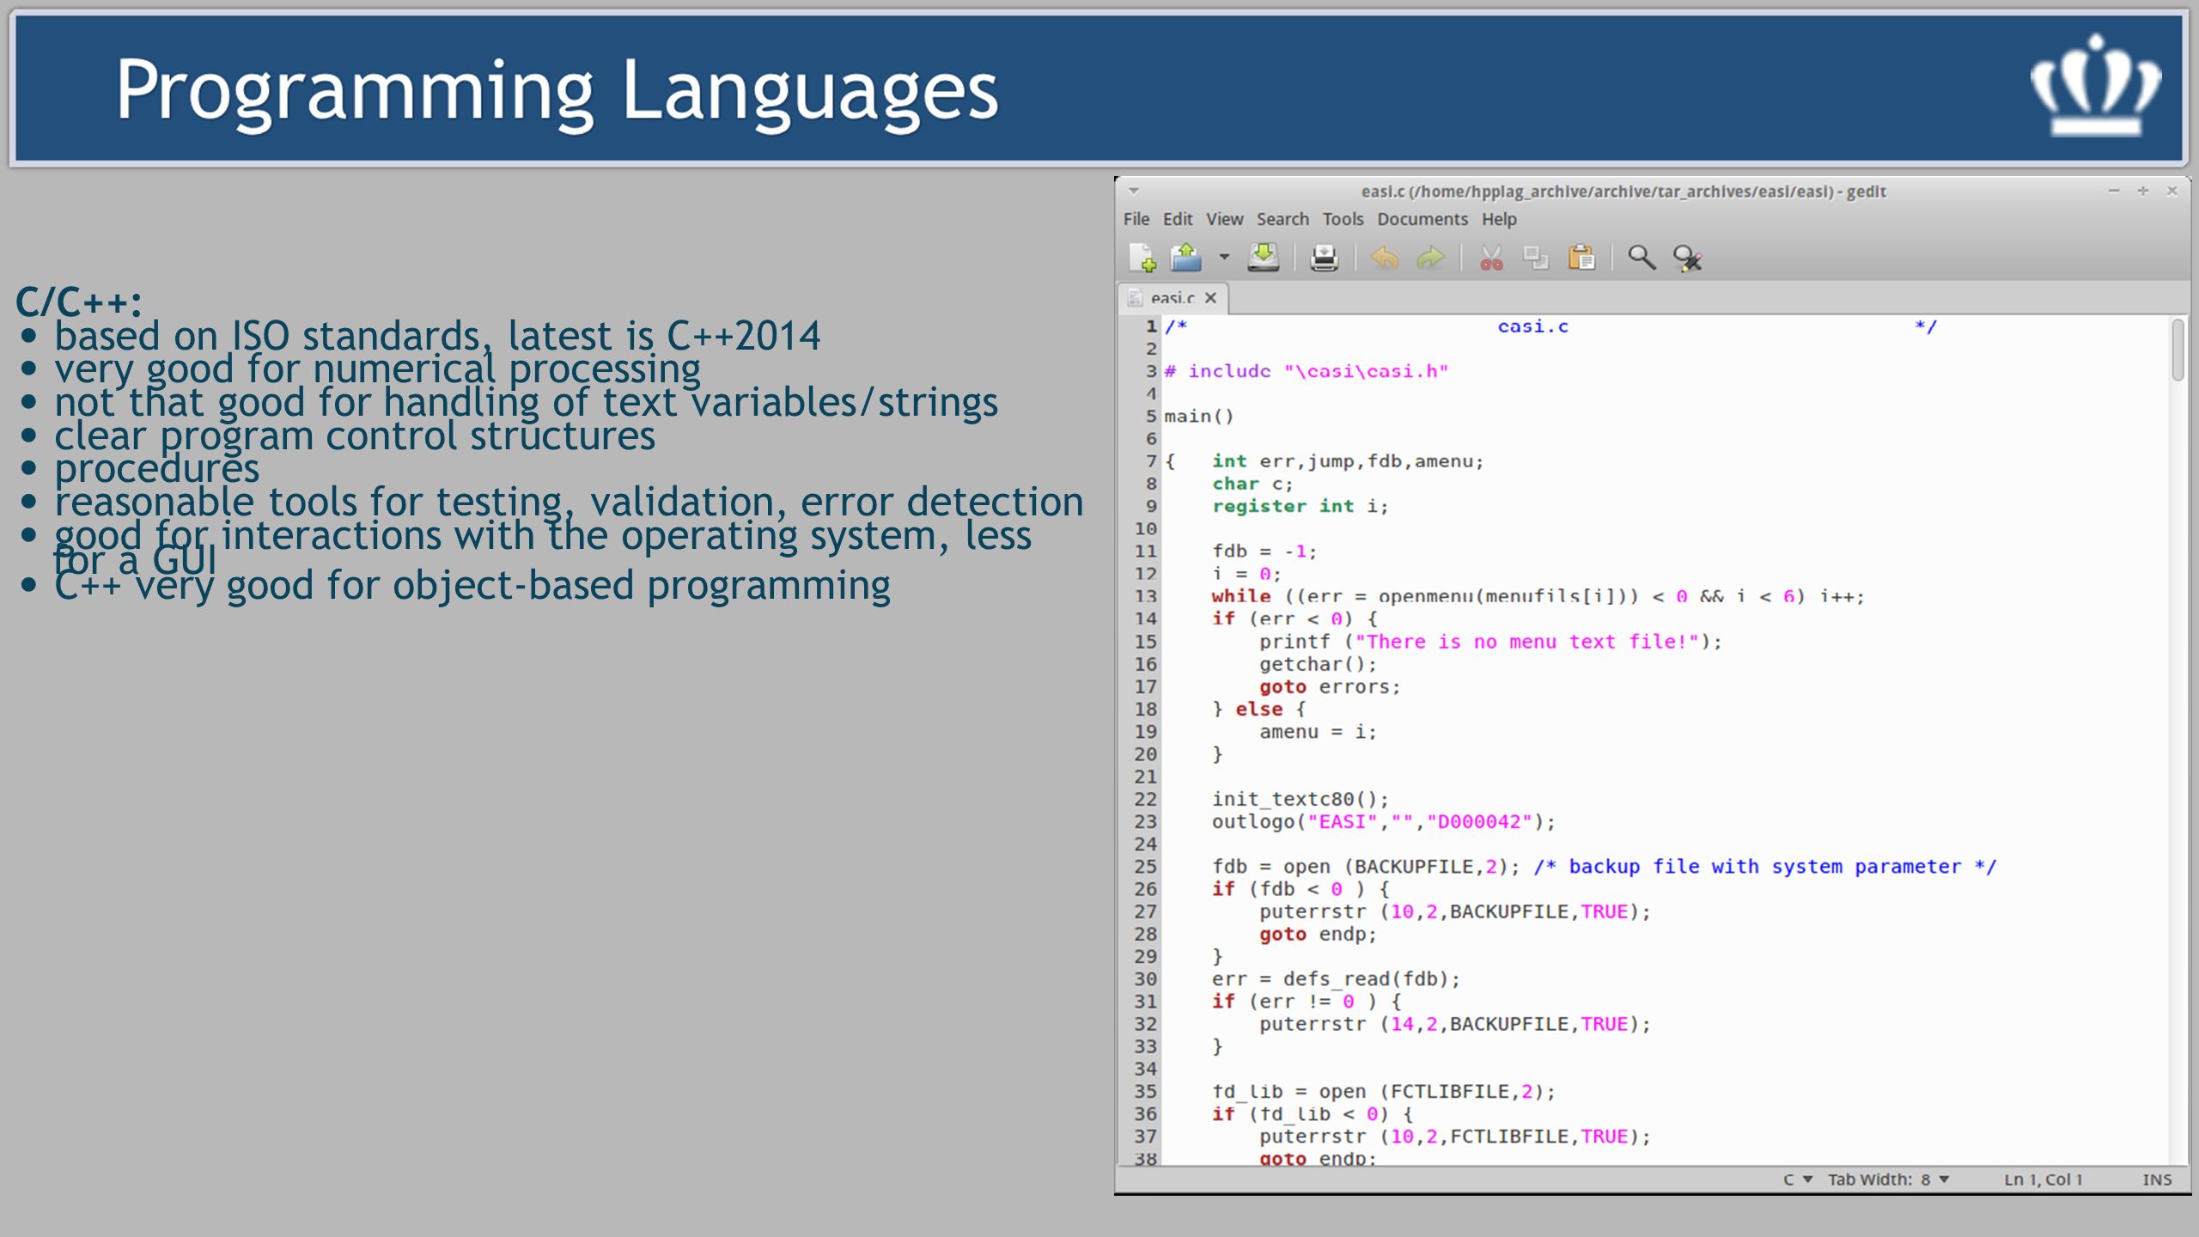
Task: Click bullet 'C++ very good for object-based programming'
Action: click(472, 585)
